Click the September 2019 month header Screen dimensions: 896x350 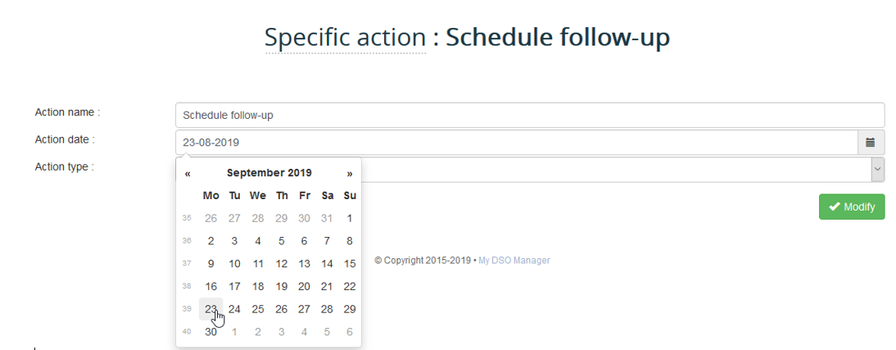coord(269,173)
